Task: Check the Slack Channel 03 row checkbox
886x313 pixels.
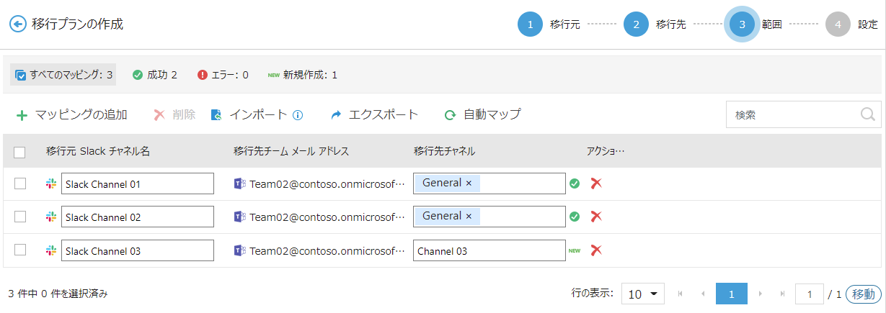Action: pyautogui.click(x=20, y=250)
